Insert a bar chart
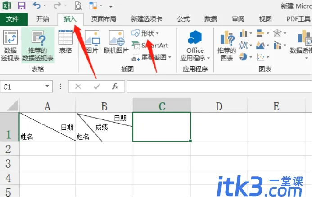This screenshot has width=312, height=197. point(262,33)
